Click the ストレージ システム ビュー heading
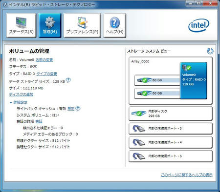The width and height of the screenshot is (220, 192). coord(149,51)
